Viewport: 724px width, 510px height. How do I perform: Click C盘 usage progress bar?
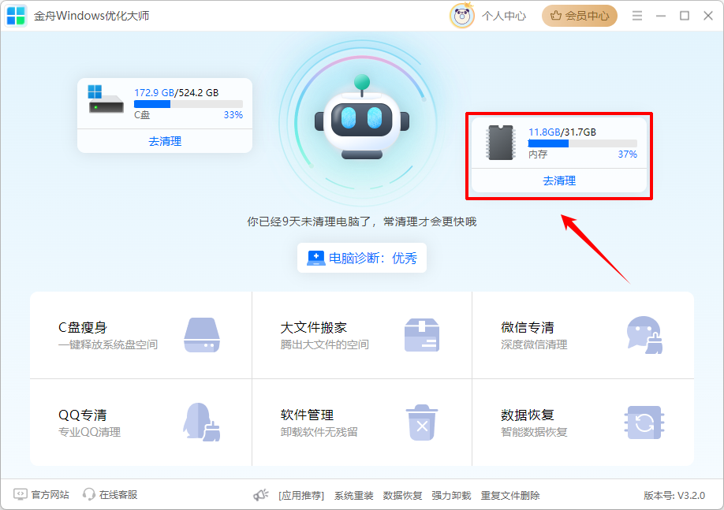(x=188, y=104)
